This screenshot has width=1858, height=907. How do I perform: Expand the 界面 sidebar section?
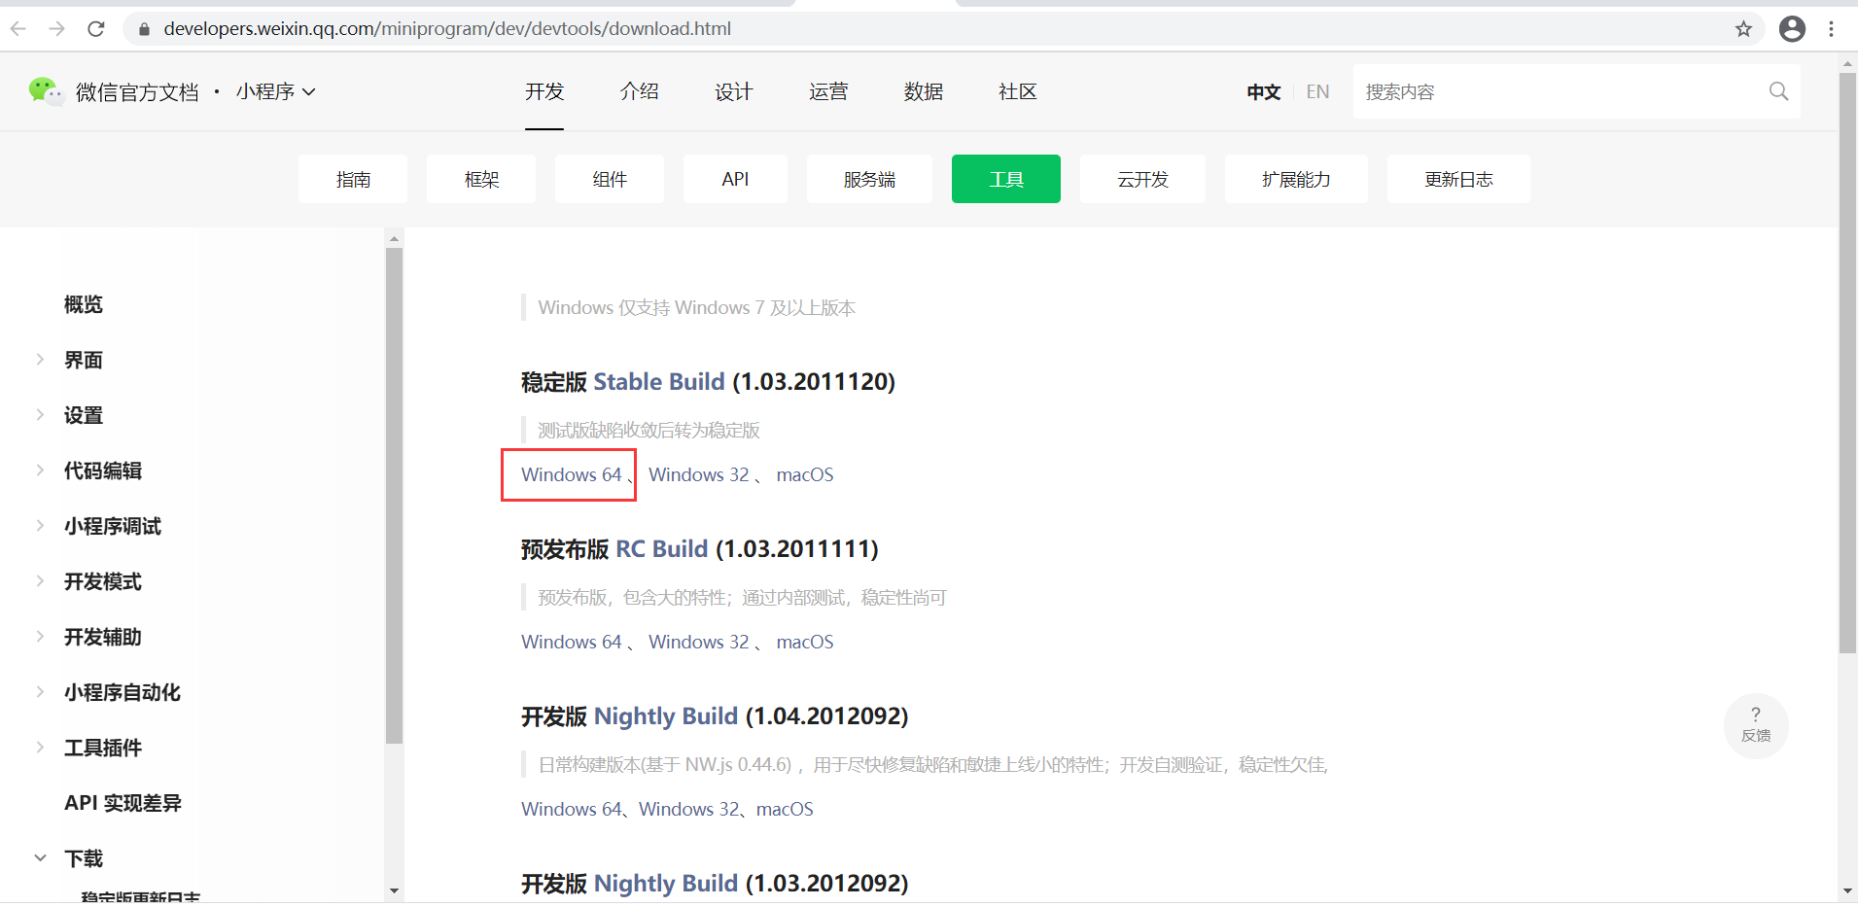click(x=40, y=360)
